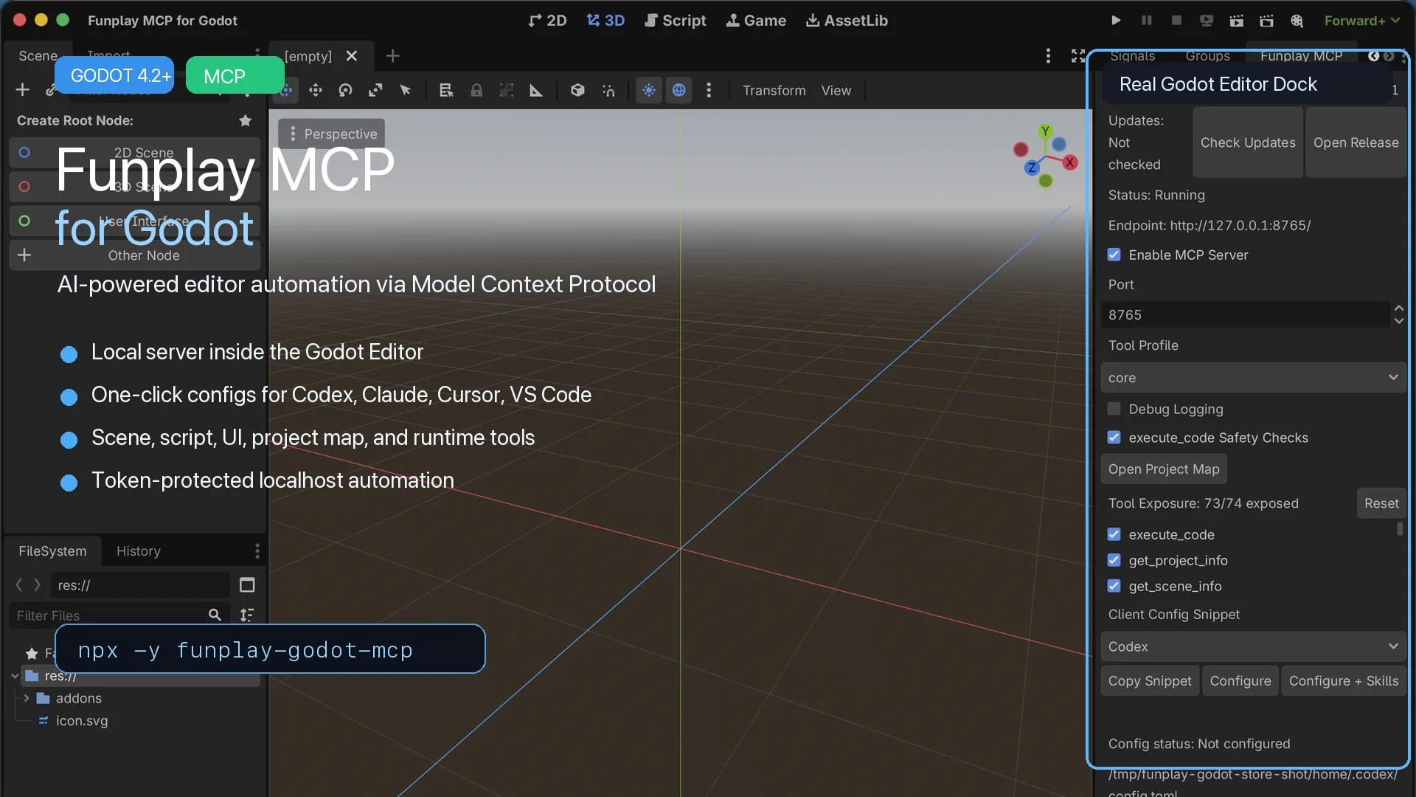Click the tool list scrollbar
The width and height of the screenshot is (1416, 797).
point(1400,529)
